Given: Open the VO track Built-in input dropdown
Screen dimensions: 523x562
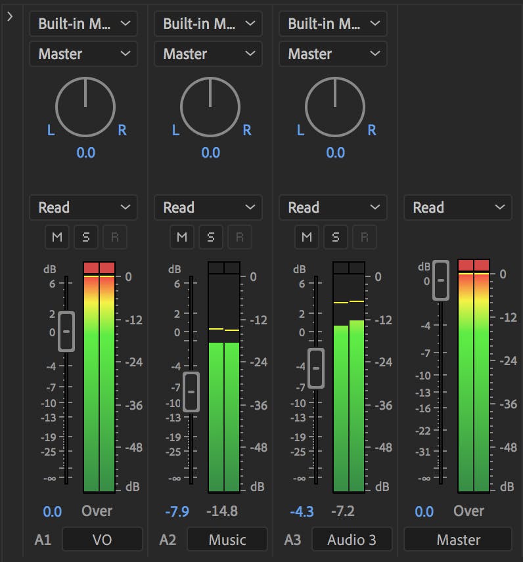Looking at the screenshot, I should point(83,24).
